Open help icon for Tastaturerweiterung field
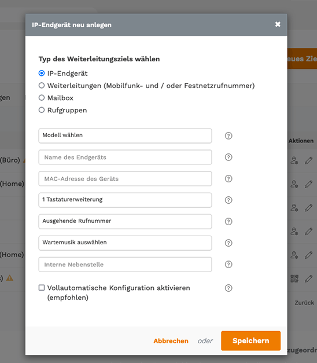This screenshot has width=317, height=363. pyautogui.click(x=228, y=200)
